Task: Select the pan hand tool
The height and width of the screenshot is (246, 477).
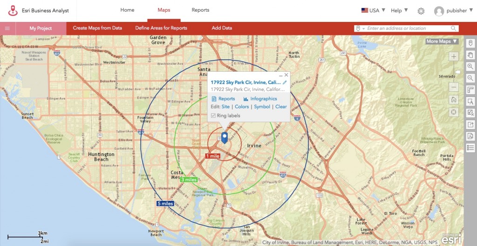Action: (x=470, y=55)
